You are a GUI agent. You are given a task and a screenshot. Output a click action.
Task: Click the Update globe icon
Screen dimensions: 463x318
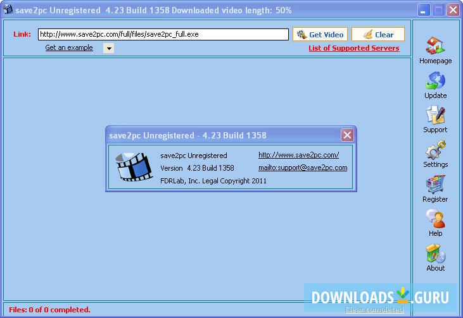tap(435, 80)
